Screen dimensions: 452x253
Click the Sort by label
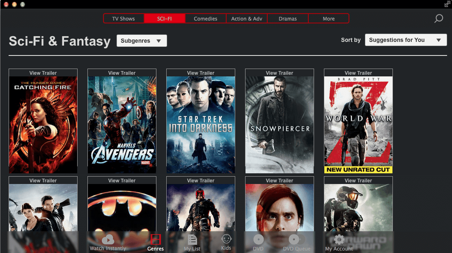pos(351,40)
